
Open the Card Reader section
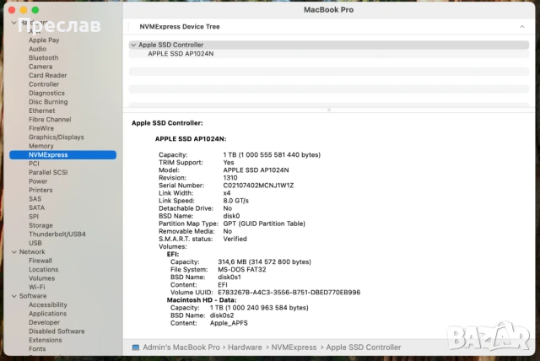click(x=47, y=75)
